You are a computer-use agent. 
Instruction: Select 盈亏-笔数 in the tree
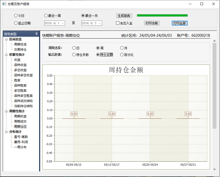coord(21,137)
